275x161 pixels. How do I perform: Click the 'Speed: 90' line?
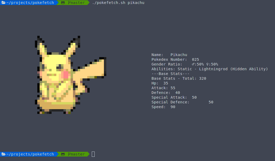click(x=163, y=107)
